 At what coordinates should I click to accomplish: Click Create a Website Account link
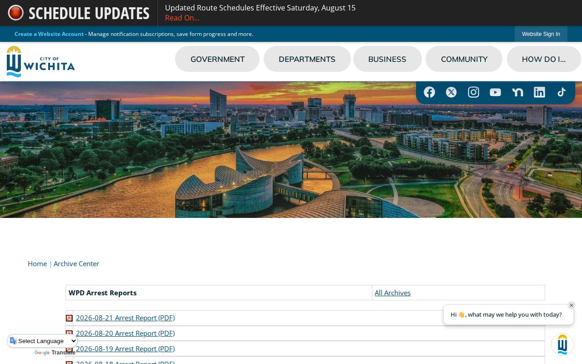point(49,34)
